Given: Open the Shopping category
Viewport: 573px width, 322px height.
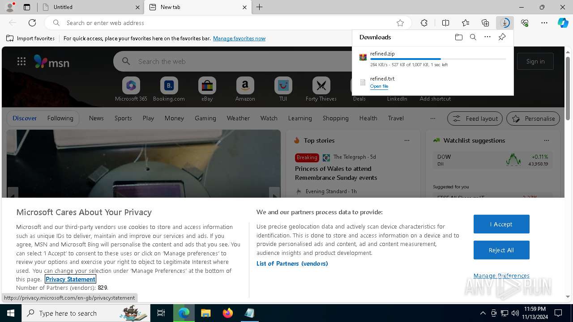Looking at the screenshot, I should [x=335, y=118].
